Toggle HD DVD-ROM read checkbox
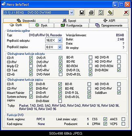 tap(119, 66)
